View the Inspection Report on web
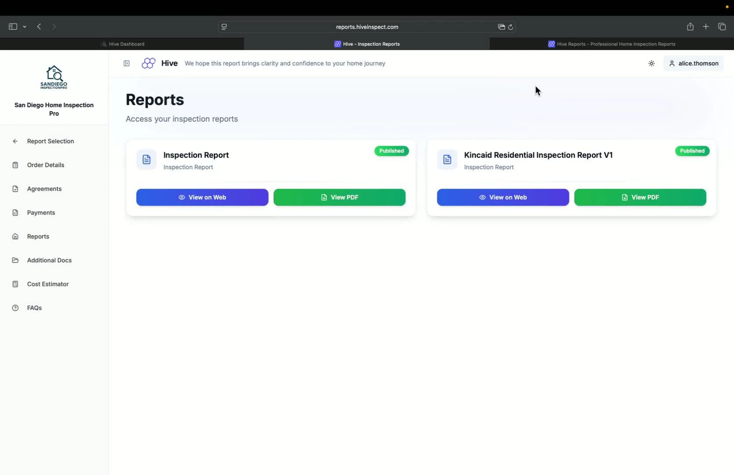Screen dimensions: 734x475 202,197
